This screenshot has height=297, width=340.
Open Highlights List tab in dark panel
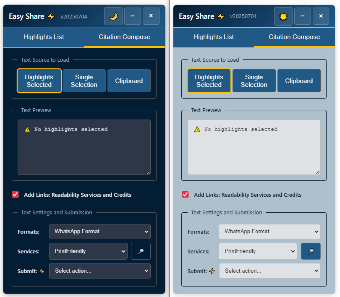tap(44, 37)
